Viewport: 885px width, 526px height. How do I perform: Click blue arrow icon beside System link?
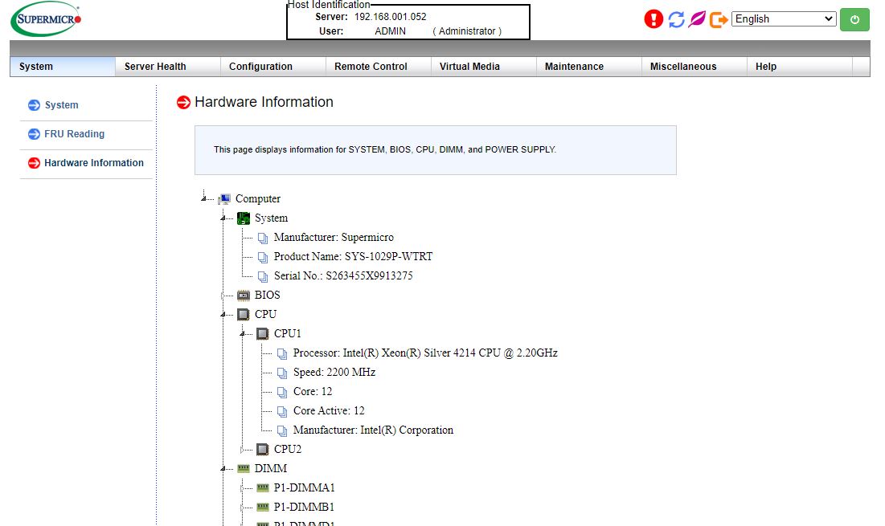click(x=34, y=105)
